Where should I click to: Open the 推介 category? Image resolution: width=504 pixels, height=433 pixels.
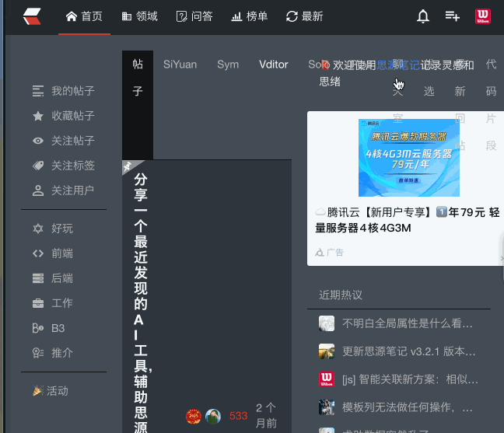click(x=53, y=353)
